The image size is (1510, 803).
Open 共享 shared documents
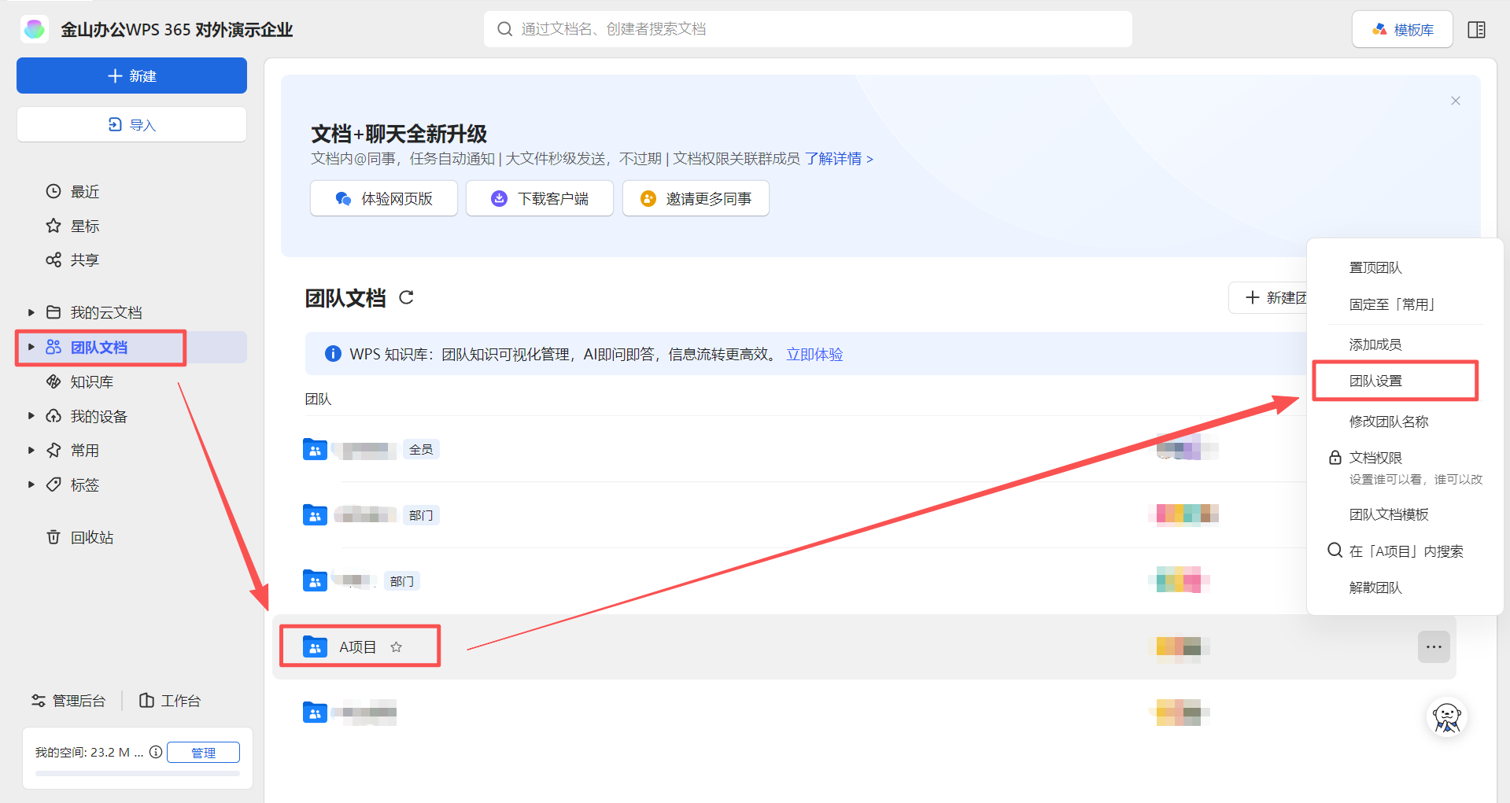84,260
